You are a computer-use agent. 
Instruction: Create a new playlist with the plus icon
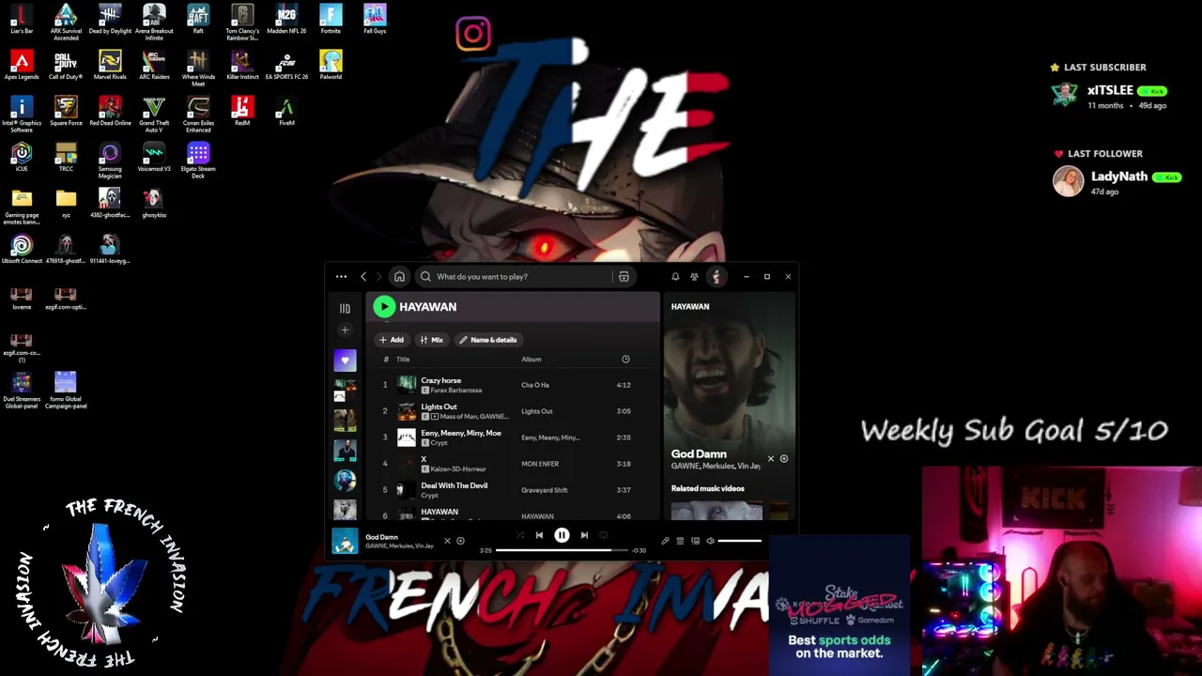[x=345, y=330]
